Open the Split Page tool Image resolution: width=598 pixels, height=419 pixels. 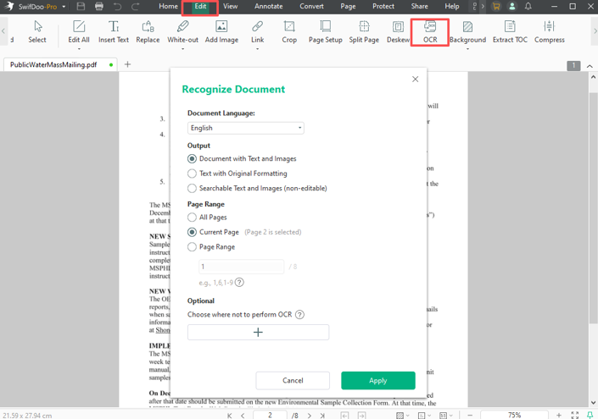tap(364, 28)
